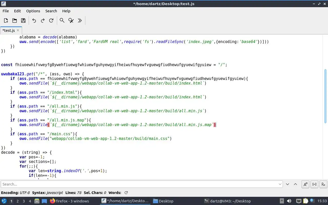Open the window menu icon in the title bar
The width and height of the screenshot is (328, 205).
(x=4, y=4)
